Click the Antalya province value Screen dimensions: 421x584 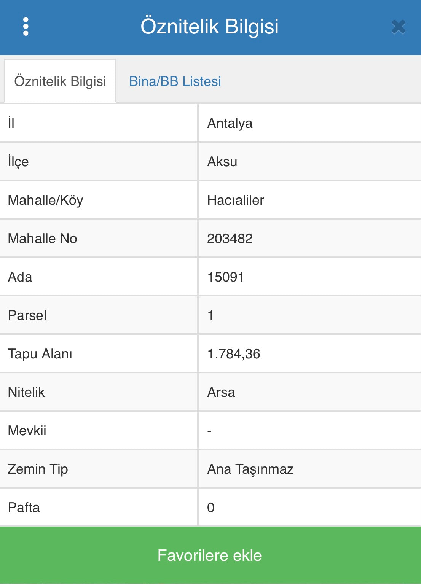[x=230, y=123]
